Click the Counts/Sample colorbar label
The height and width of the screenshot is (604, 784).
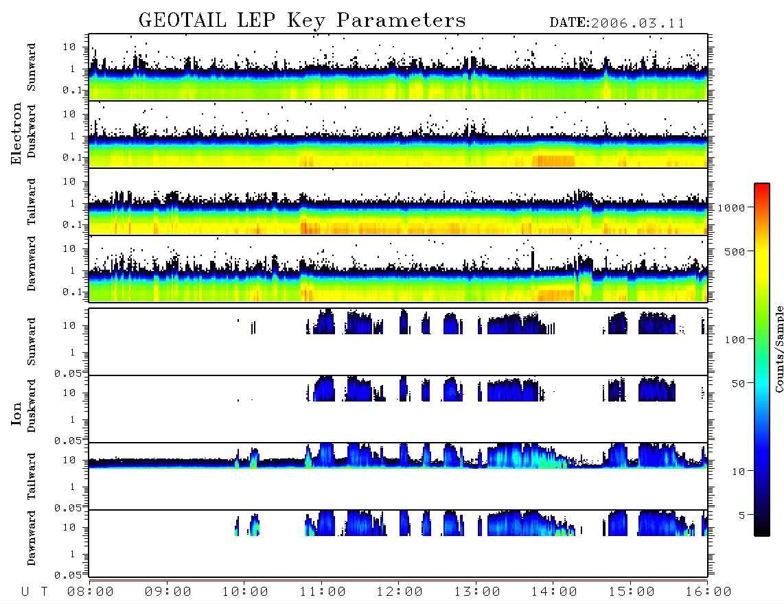tap(779, 349)
